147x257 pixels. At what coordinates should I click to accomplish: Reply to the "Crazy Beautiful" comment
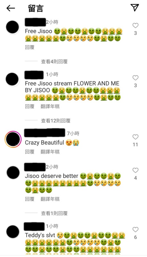(x=30, y=152)
